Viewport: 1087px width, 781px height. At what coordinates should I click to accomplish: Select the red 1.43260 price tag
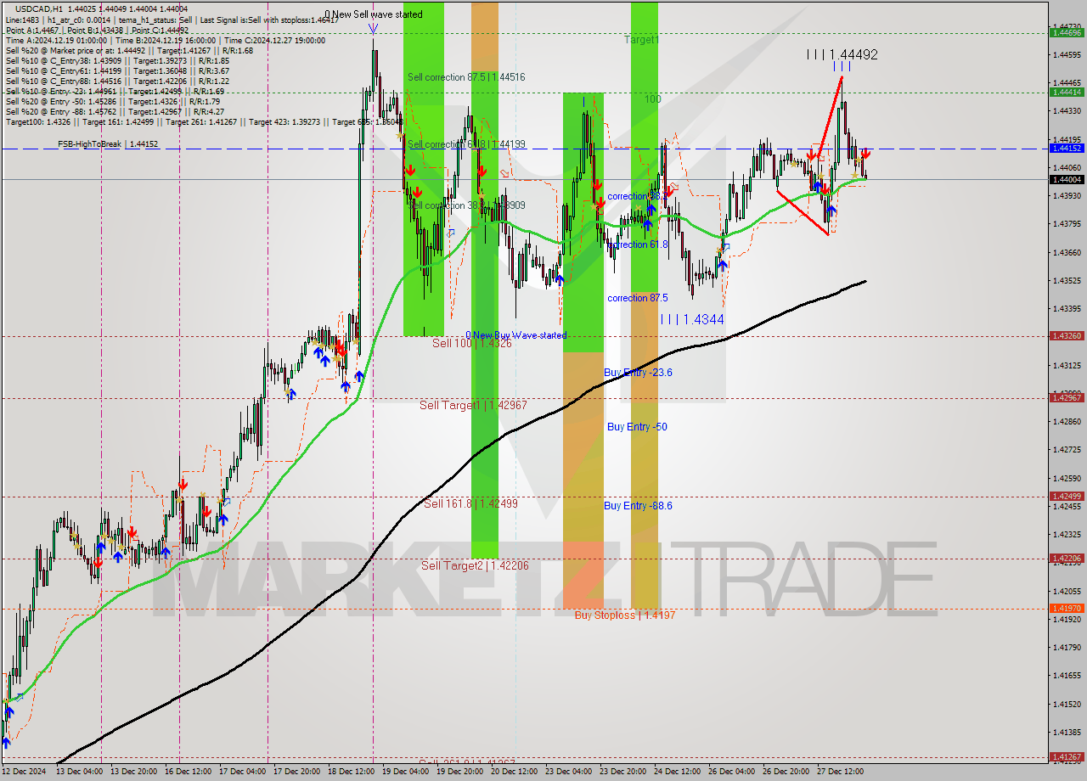(x=1066, y=335)
